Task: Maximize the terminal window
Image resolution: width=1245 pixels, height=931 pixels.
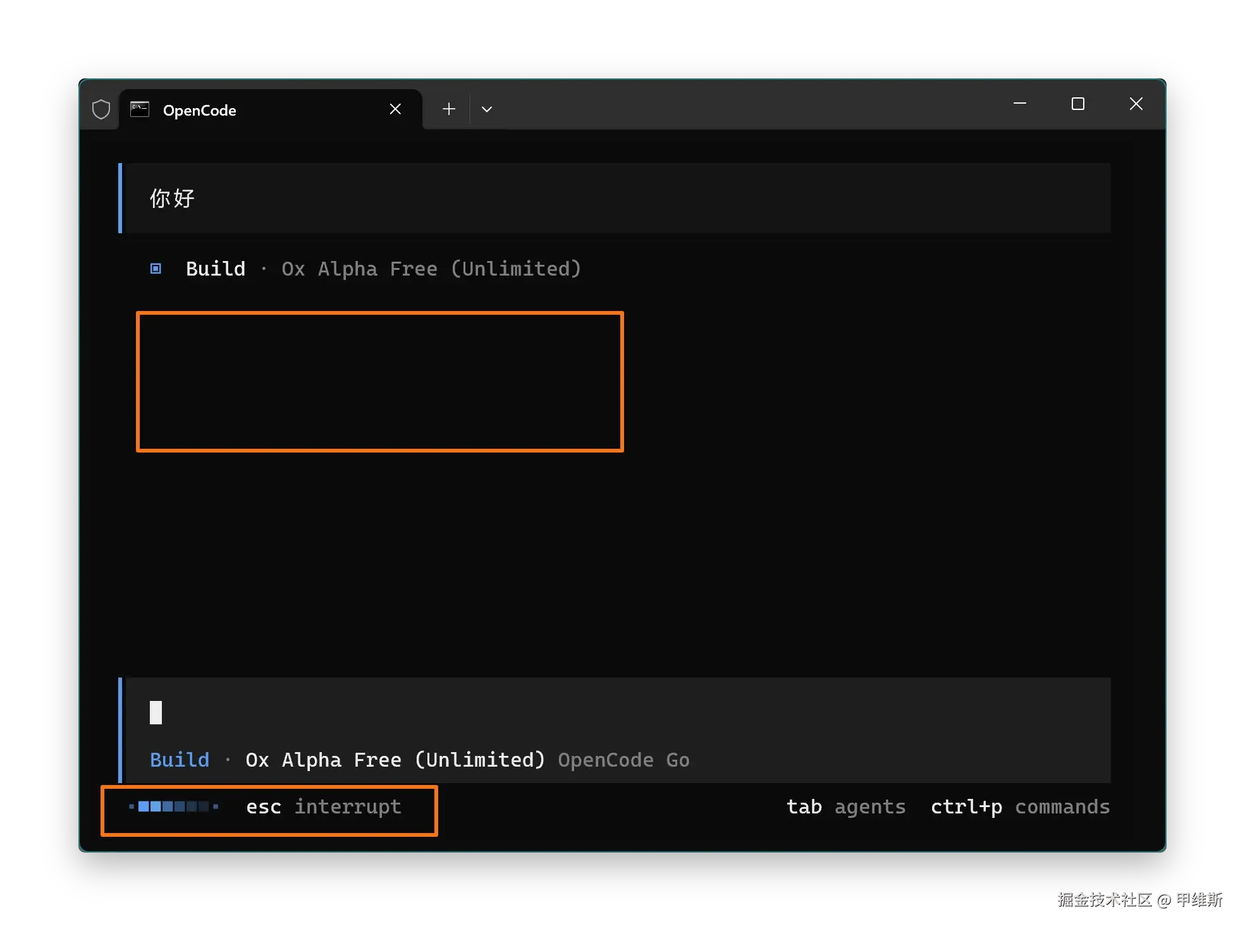Action: coord(1078,104)
